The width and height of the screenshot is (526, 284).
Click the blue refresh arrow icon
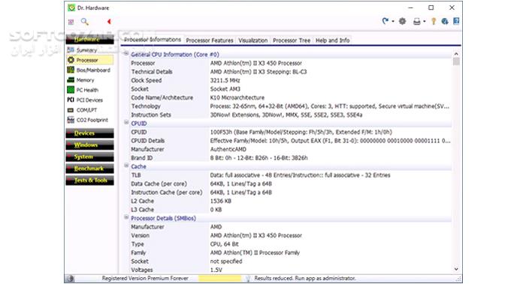(385, 21)
